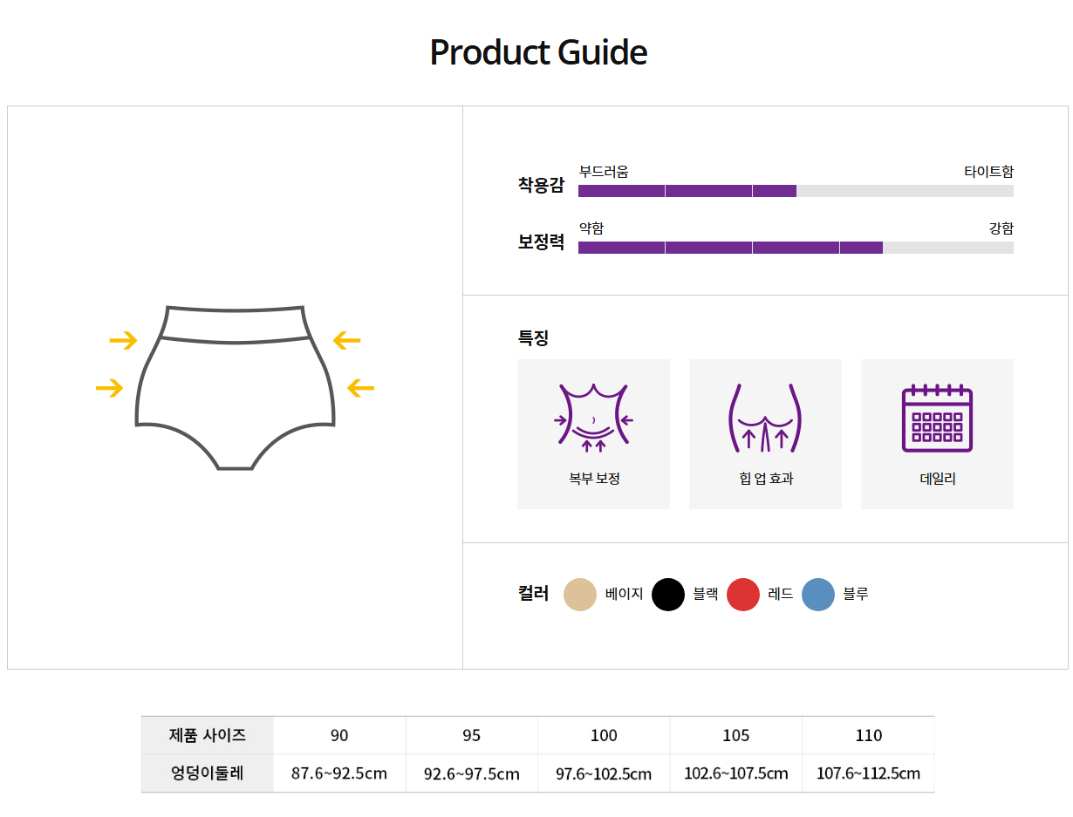Viewport: 1073px width, 817px height.
Task: Click the upper-right yellow arrow
Action: (347, 340)
